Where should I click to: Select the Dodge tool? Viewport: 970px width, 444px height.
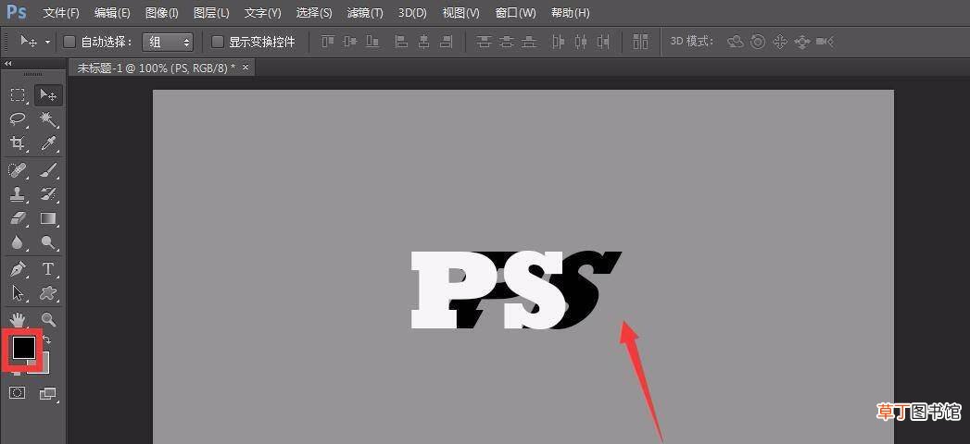[48, 242]
